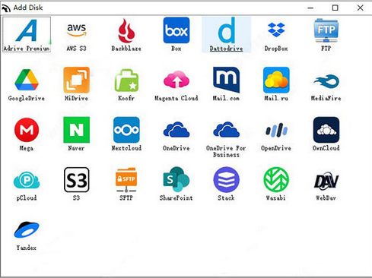The height and width of the screenshot is (278, 372).
Task: Choose the Nextcloud icon
Action: click(126, 130)
